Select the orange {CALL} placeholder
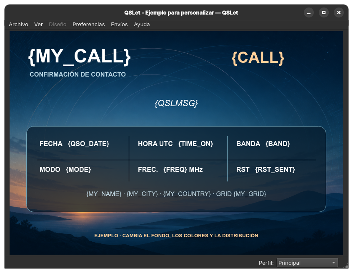This screenshot has width=353, height=273. click(x=258, y=58)
